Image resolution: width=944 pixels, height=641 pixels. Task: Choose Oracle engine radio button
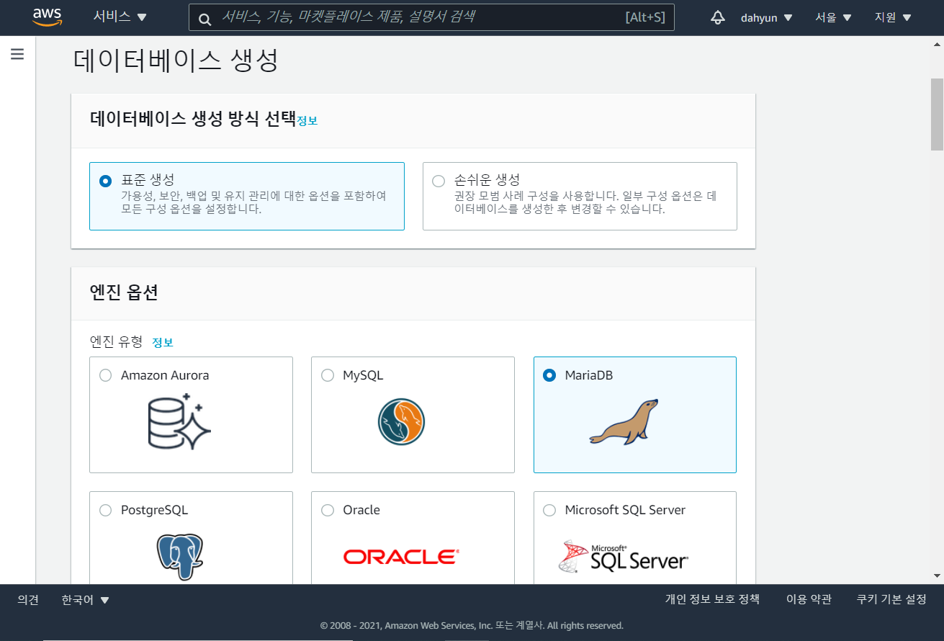tap(328, 510)
